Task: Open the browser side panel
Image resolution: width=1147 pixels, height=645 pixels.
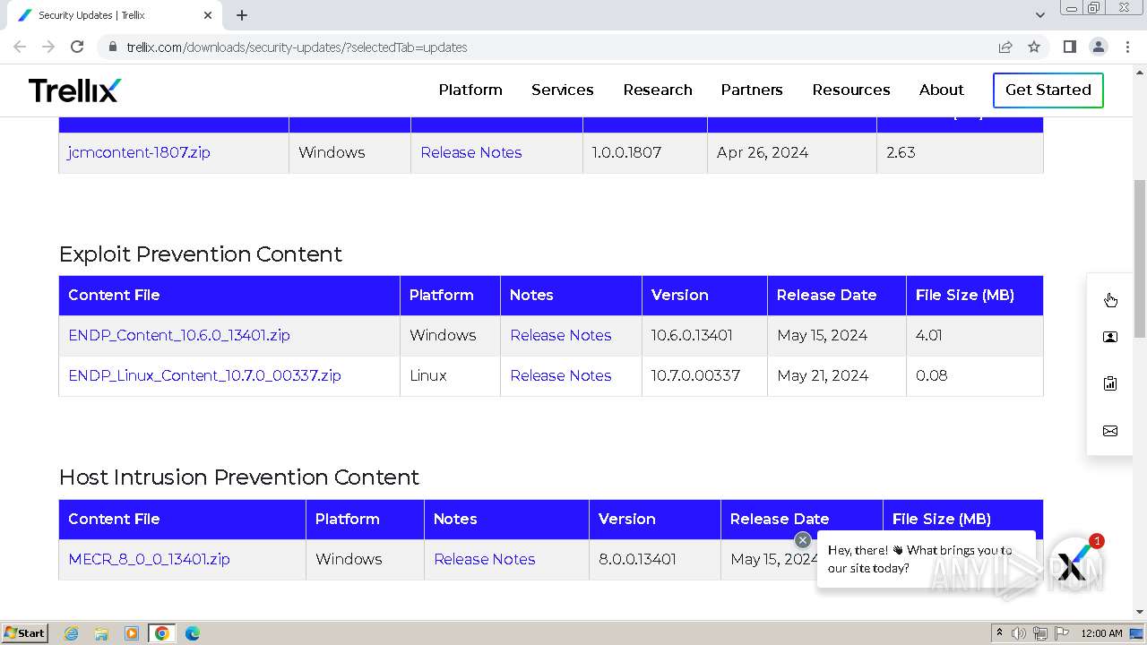Action: coord(1070,47)
